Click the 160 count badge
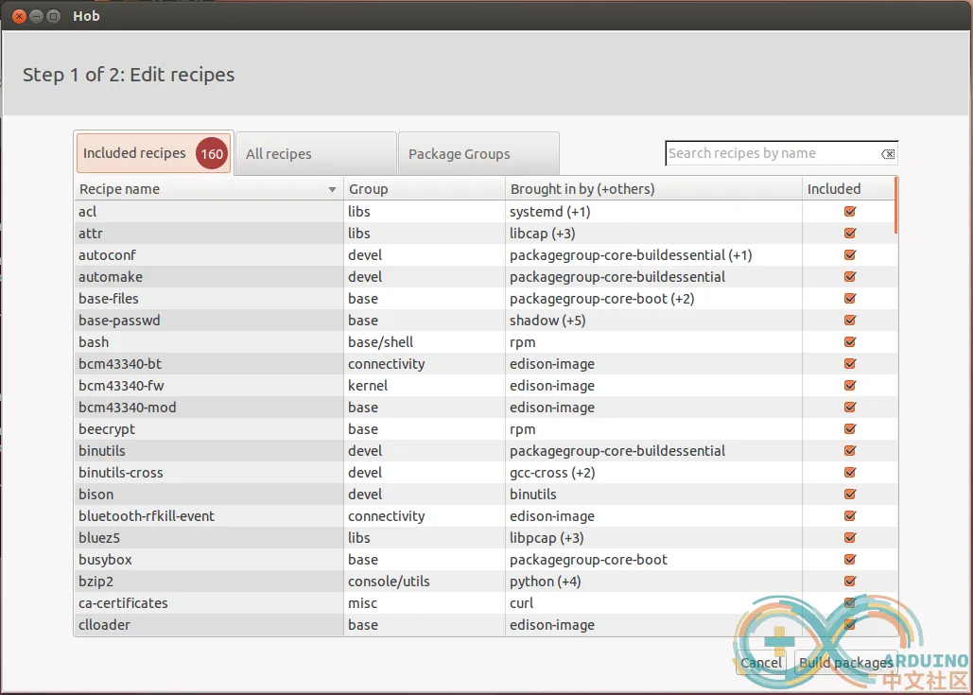This screenshot has height=695, width=973. pyautogui.click(x=212, y=154)
